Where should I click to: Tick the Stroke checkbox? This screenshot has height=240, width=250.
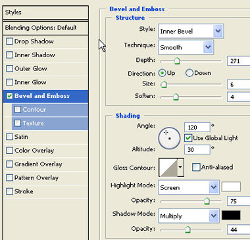pos(9,191)
